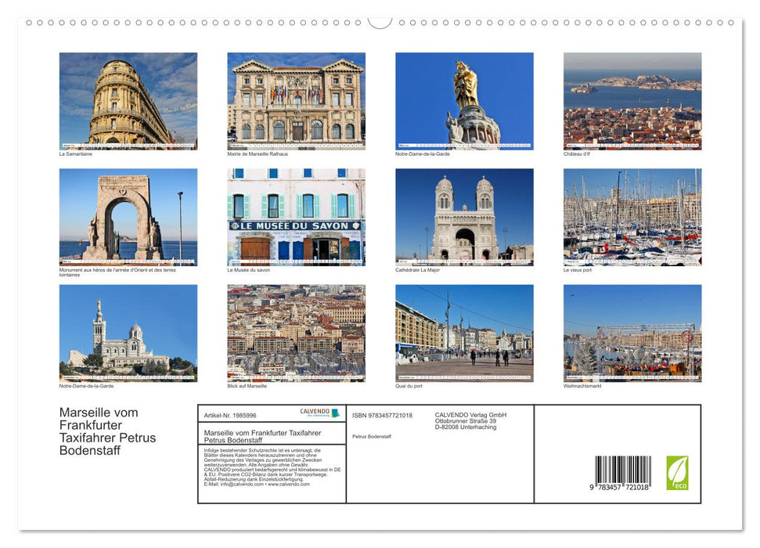Click the Monument aux héros photo caption
The height and width of the screenshot is (548, 760).
(117, 271)
